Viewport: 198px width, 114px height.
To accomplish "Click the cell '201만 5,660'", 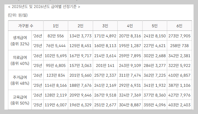I will pos(80,75).
